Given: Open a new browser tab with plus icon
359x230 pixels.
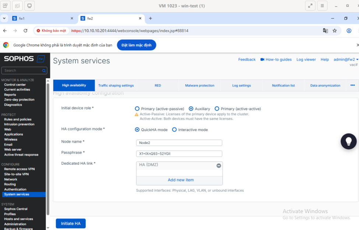Looking at the screenshot, I should (x=150, y=18).
